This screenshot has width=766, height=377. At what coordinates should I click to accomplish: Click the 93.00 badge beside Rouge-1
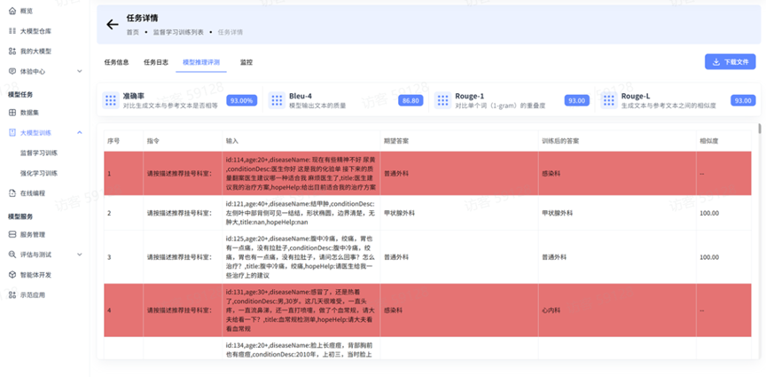point(576,101)
